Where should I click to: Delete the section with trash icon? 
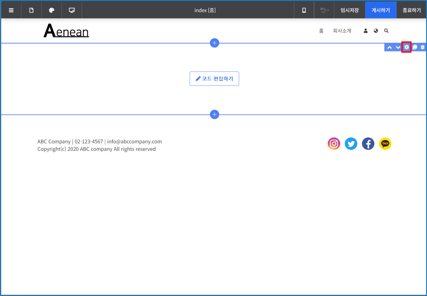click(x=423, y=47)
